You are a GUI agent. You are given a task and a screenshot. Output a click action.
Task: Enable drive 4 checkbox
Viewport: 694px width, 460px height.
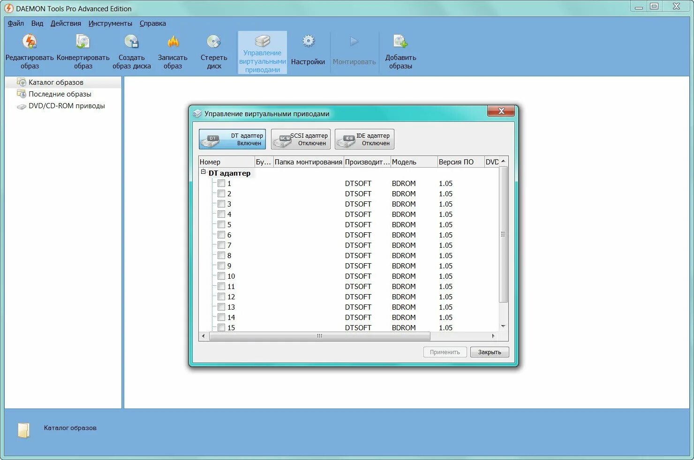point(221,214)
